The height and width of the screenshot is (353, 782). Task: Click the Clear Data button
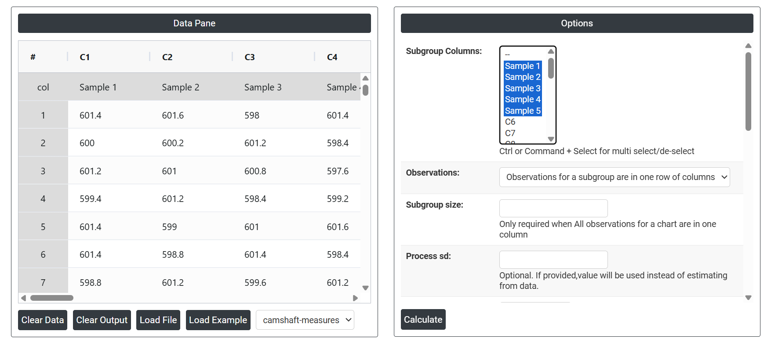coord(43,320)
